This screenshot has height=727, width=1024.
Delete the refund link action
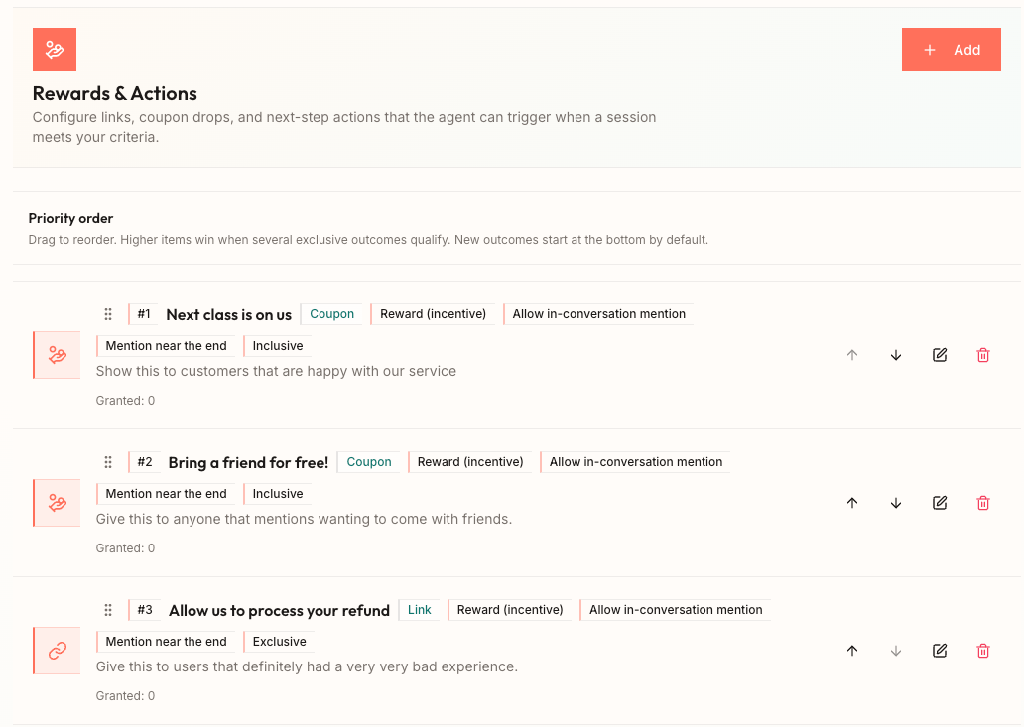983,651
